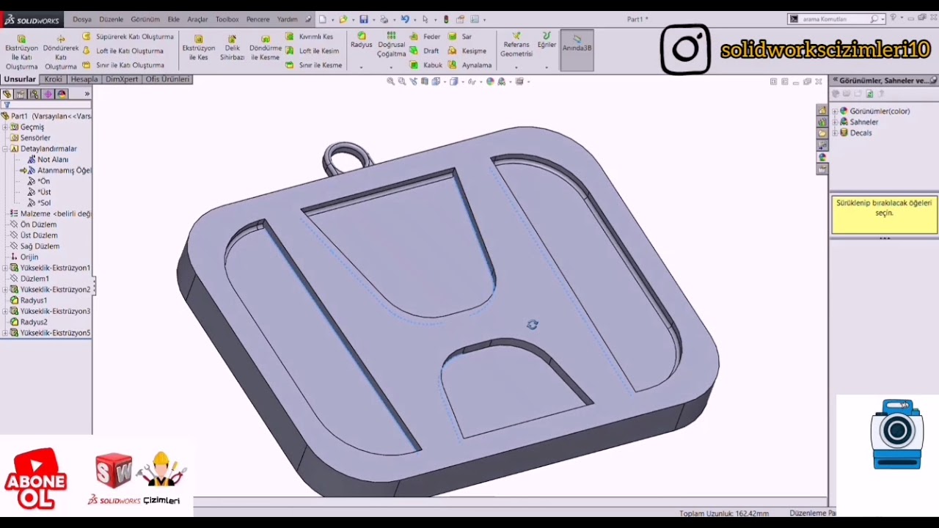
Task: Open Radyus dropdown arrow
Action: (x=361, y=67)
